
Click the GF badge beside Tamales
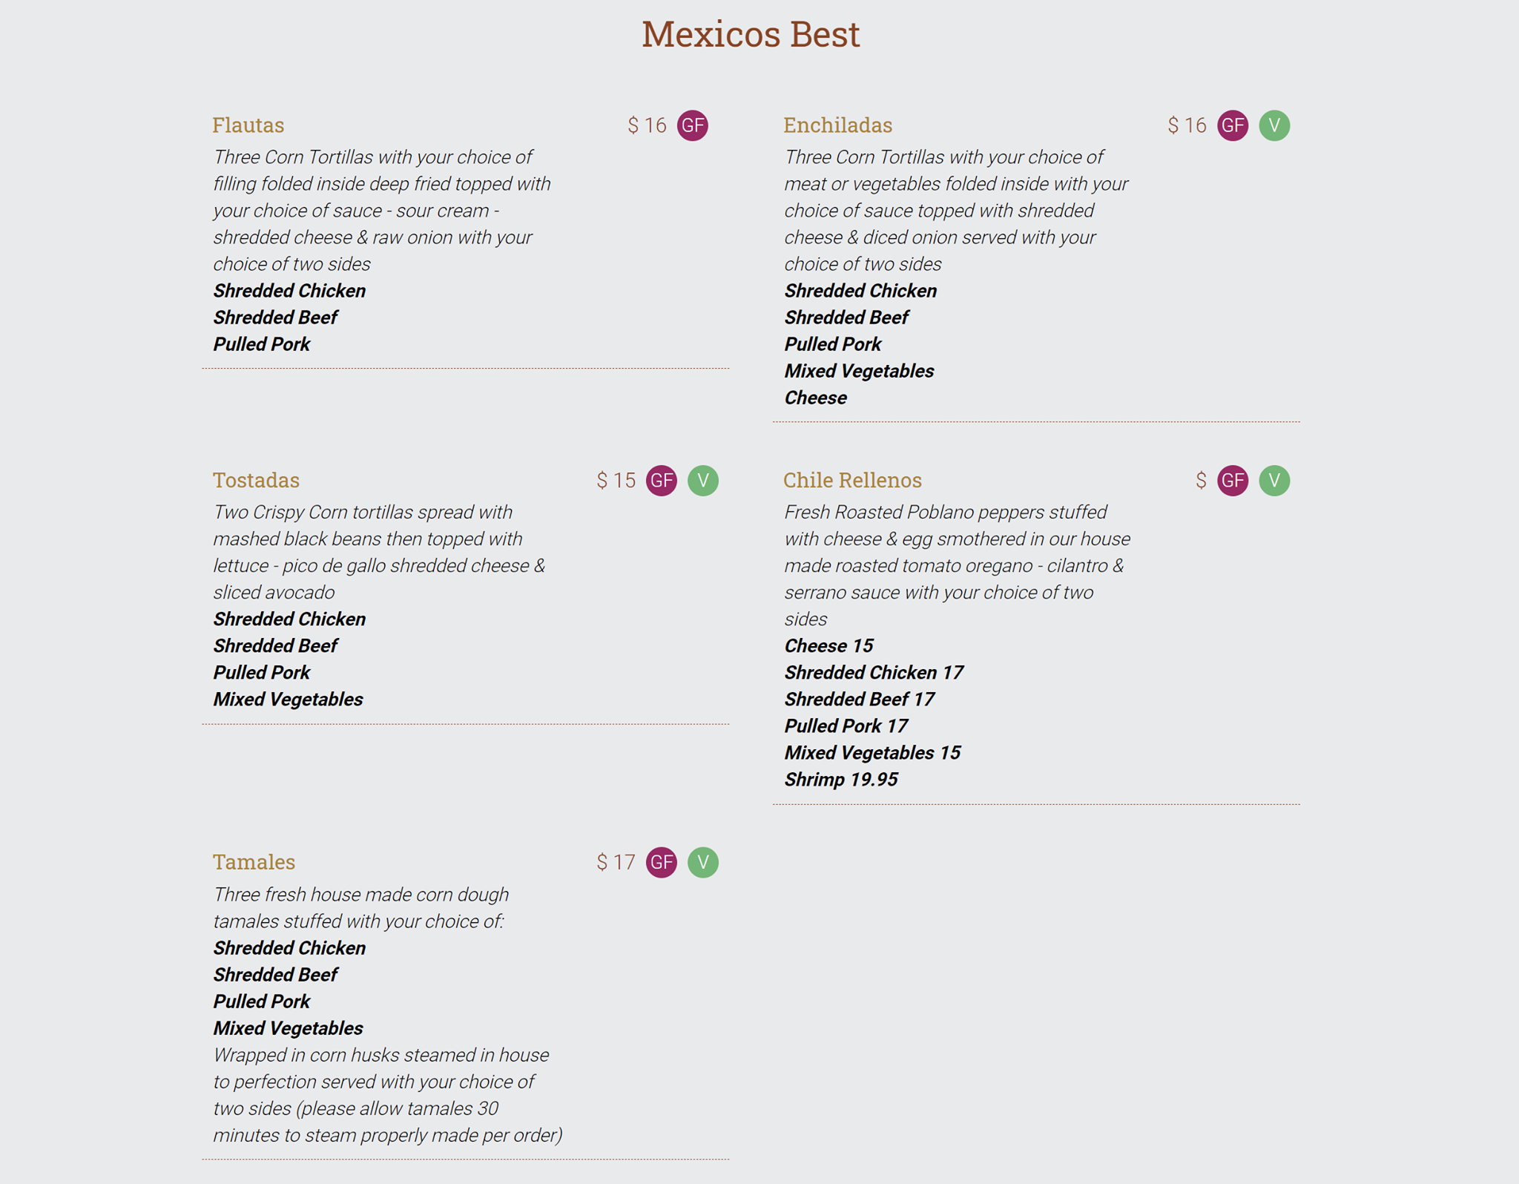click(661, 862)
